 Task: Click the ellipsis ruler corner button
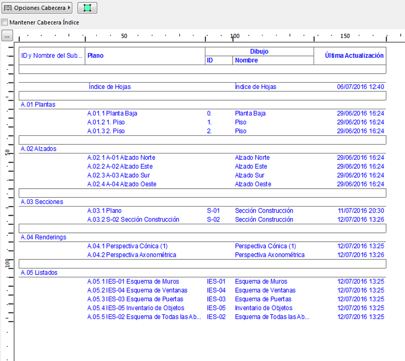[7, 36]
